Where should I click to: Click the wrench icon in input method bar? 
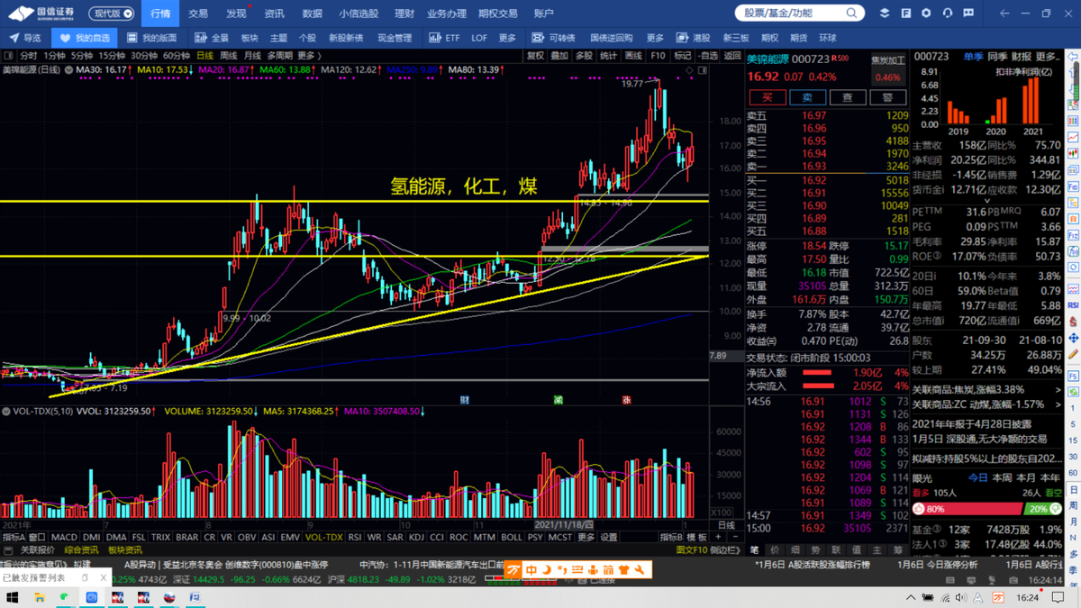pos(640,570)
